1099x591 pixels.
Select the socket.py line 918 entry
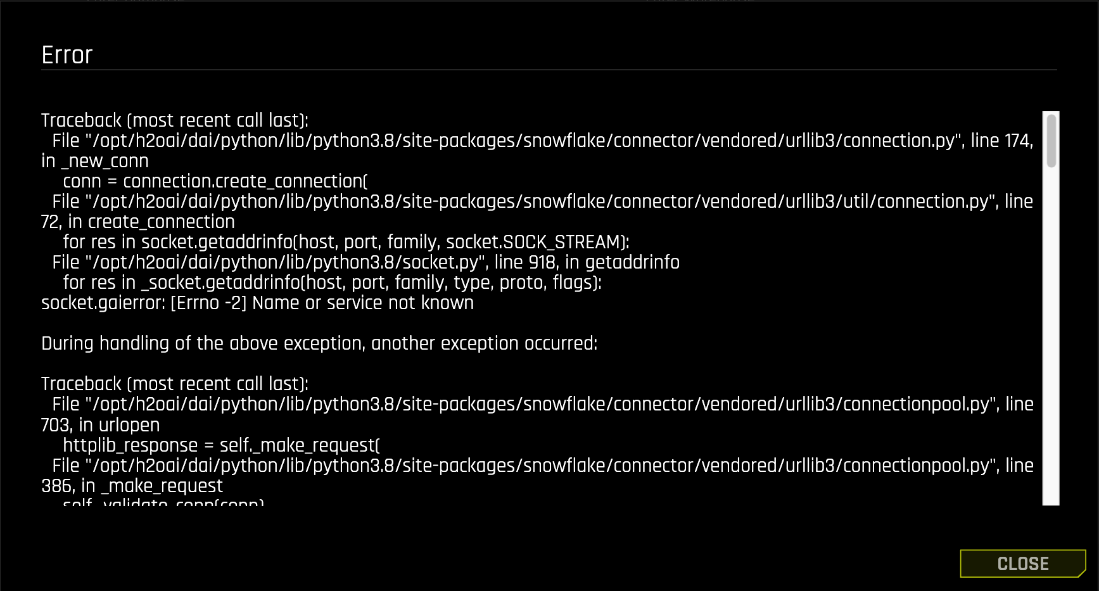pyautogui.click(x=366, y=262)
